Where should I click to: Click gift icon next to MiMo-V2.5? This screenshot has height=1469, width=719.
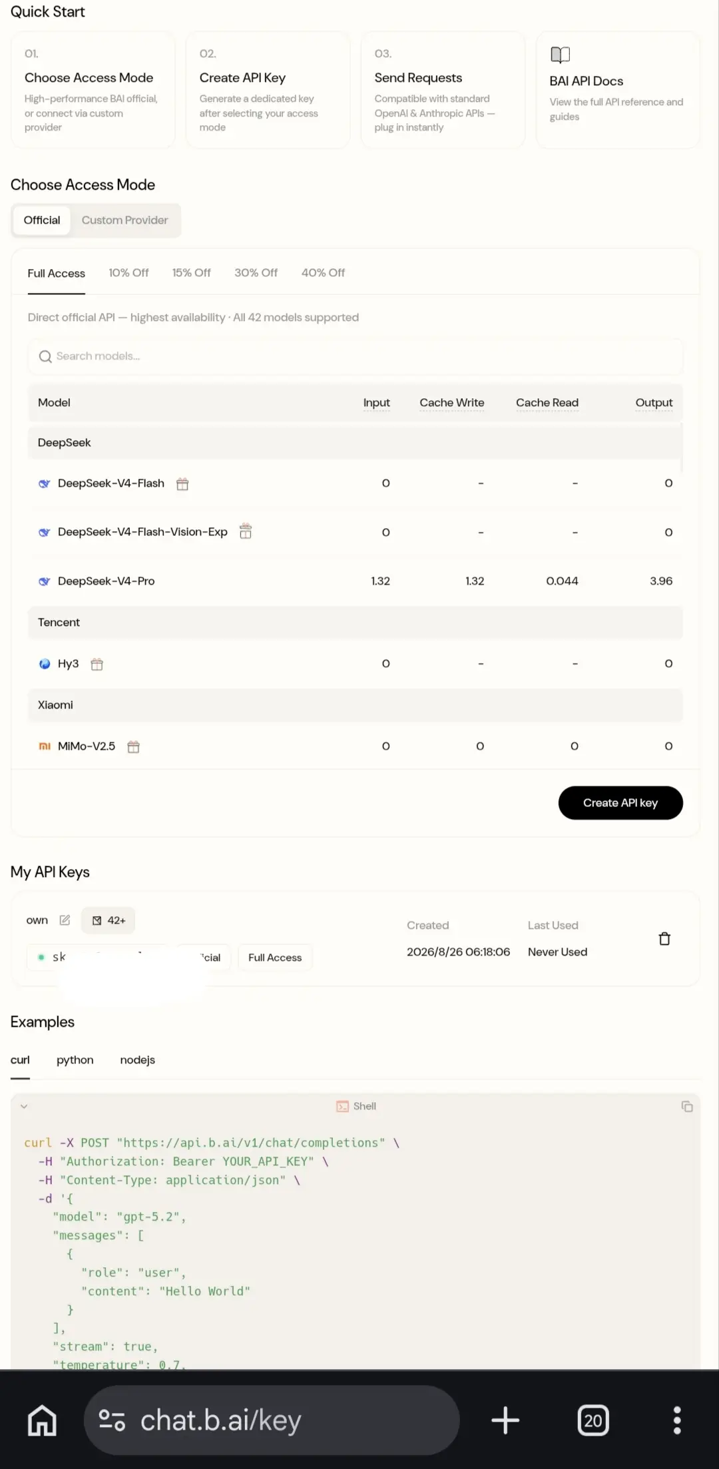[x=134, y=746]
